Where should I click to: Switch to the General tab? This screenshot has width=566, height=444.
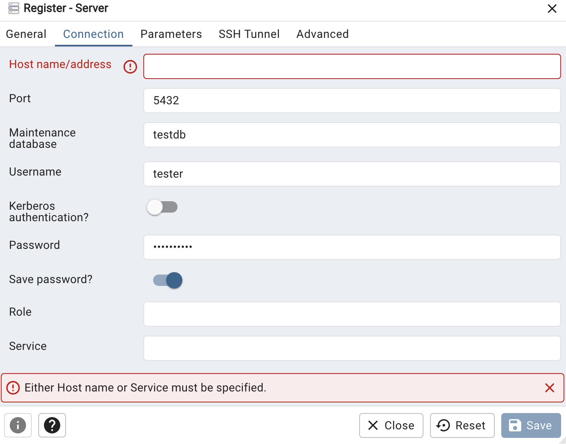click(x=26, y=34)
